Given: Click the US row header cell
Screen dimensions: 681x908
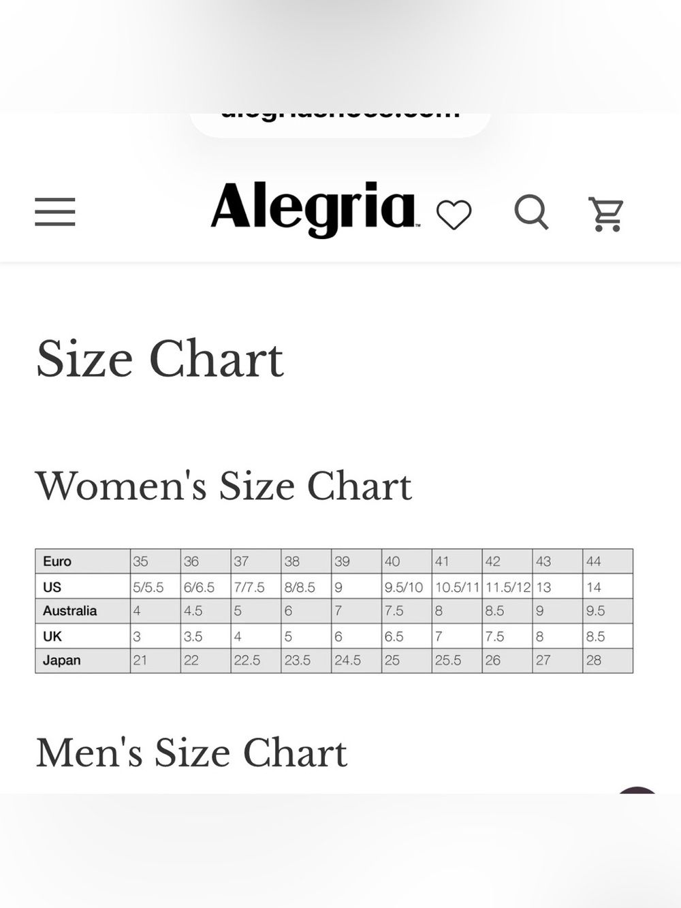Looking at the screenshot, I should [82, 586].
